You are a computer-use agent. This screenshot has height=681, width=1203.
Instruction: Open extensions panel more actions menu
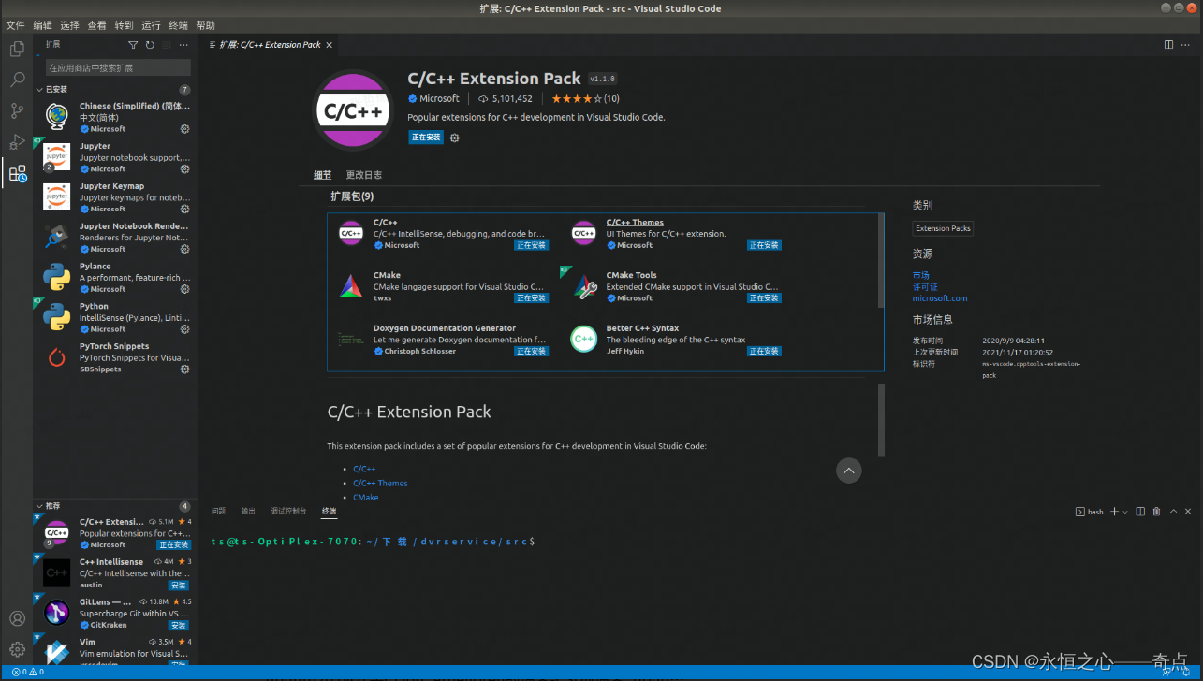(x=184, y=45)
